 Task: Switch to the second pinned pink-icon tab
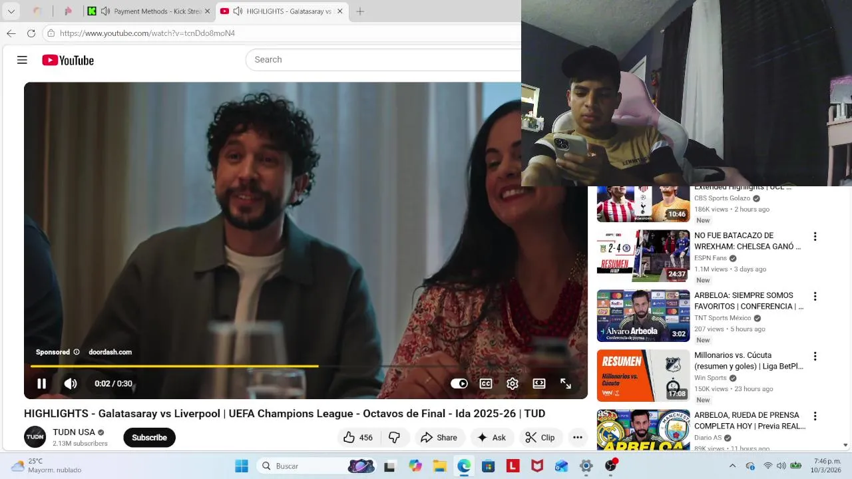[x=68, y=11]
